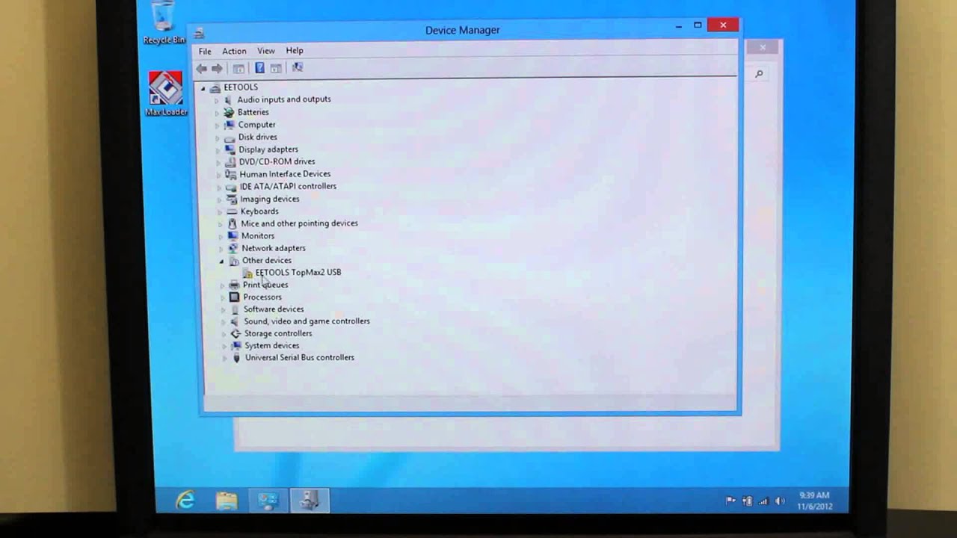Launch Internet Explorer from the taskbar
957x538 pixels.
tap(185, 500)
